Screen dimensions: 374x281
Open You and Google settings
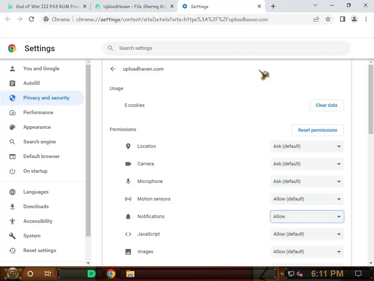click(x=42, y=68)
